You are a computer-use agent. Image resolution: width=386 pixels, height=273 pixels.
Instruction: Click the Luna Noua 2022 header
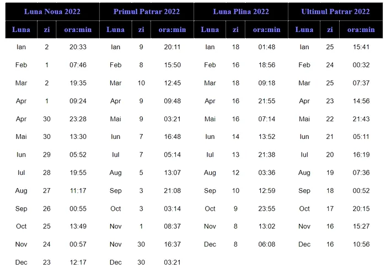[x=52, y=12]
